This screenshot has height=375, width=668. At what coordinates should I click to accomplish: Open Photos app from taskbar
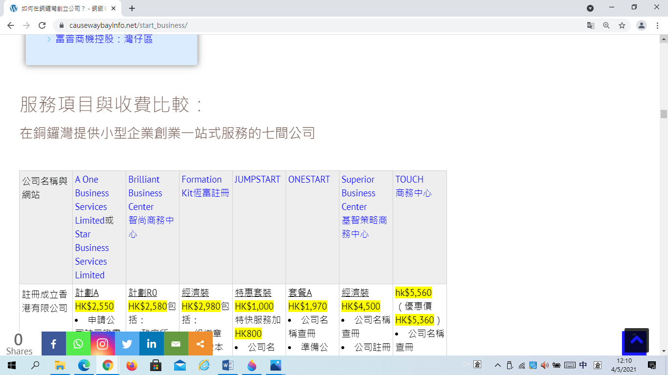(276, 365)
